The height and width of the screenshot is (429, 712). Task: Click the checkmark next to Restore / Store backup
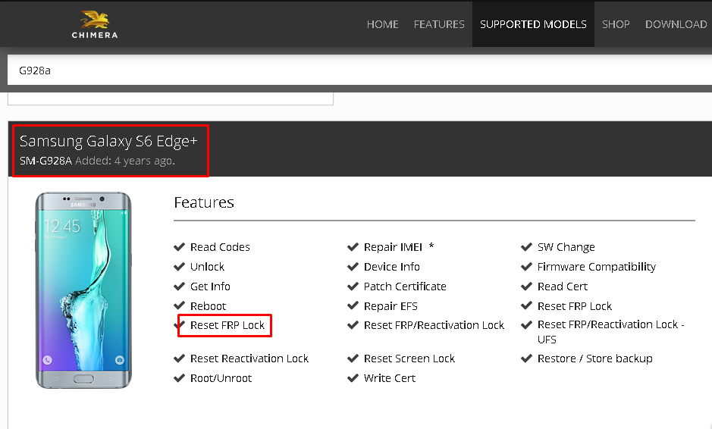pyautogui.click(x=526, y=359)
